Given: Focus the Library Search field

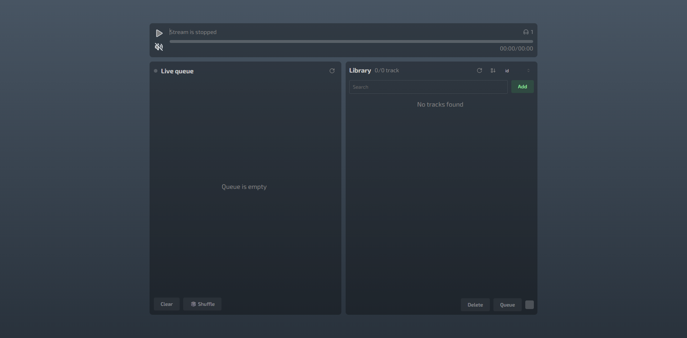Looking at the screenshot, I should pyautogui.click(x=428, y=87).
